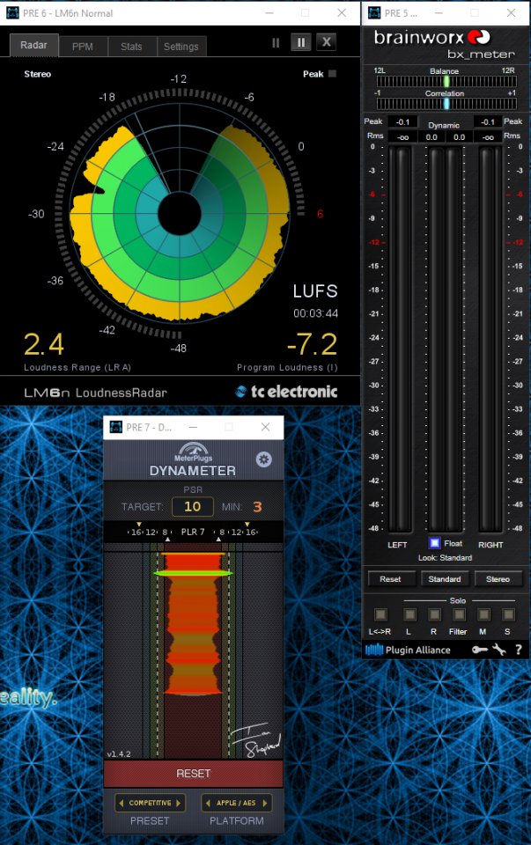531x845 pixels.
Task: Click the left Peak value -0.1
Action: pyautogui.click(x=402, y=121)
